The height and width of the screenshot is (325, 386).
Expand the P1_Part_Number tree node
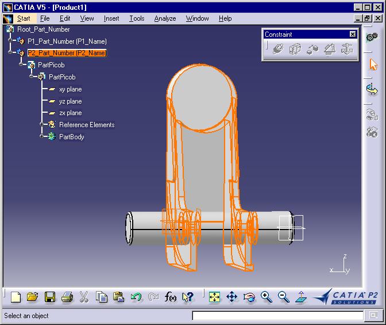coord(10,40)
